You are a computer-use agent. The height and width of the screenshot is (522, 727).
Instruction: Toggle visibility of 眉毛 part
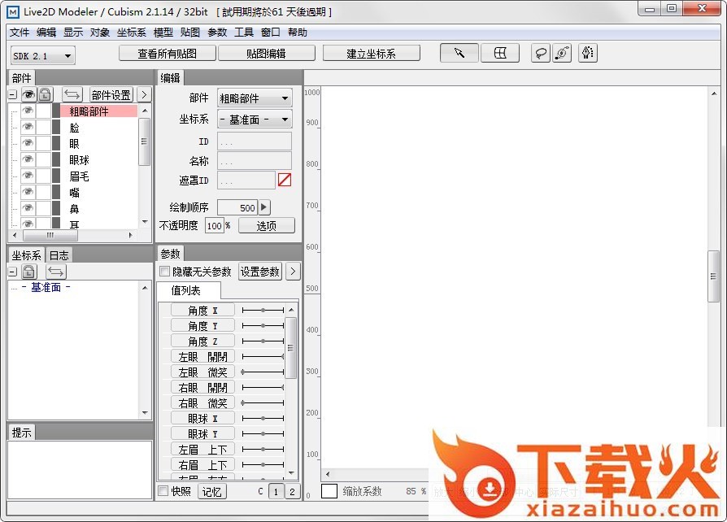(x=28, y=176)
